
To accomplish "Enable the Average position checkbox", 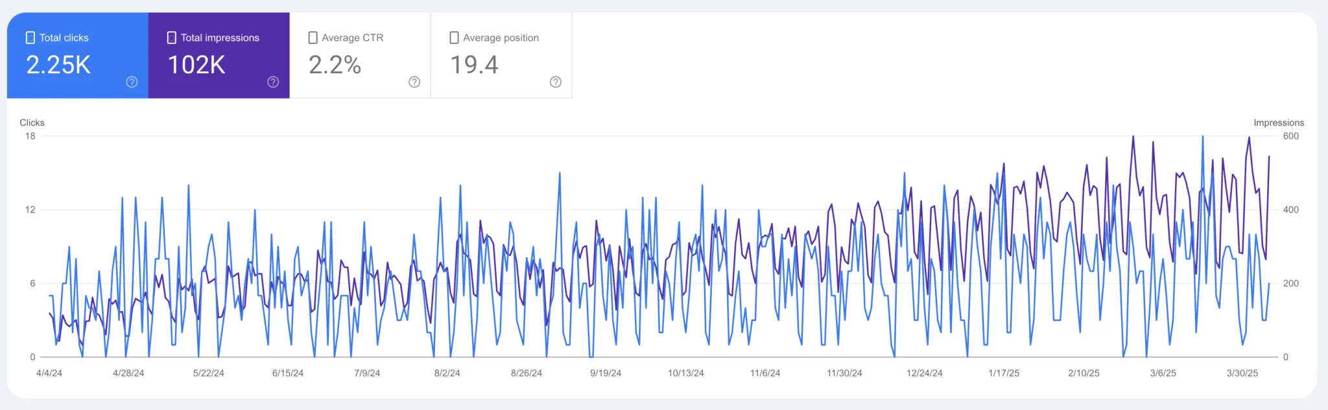I will coord(455,38).
